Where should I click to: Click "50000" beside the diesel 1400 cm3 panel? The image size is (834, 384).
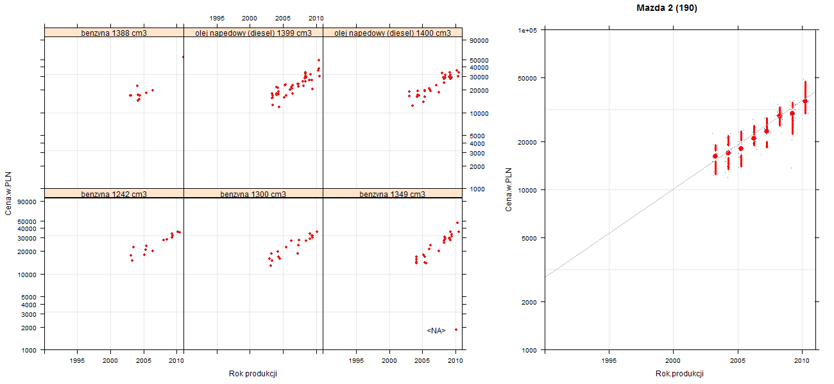pyautogui.click(x=479, y=60)
